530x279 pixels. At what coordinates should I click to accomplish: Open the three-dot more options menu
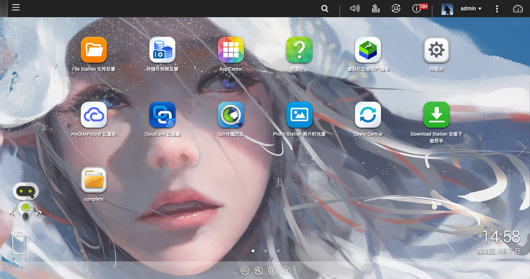tap(497, 9)
